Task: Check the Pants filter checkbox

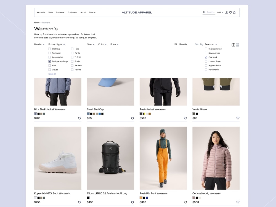Action: click(72, 53)
